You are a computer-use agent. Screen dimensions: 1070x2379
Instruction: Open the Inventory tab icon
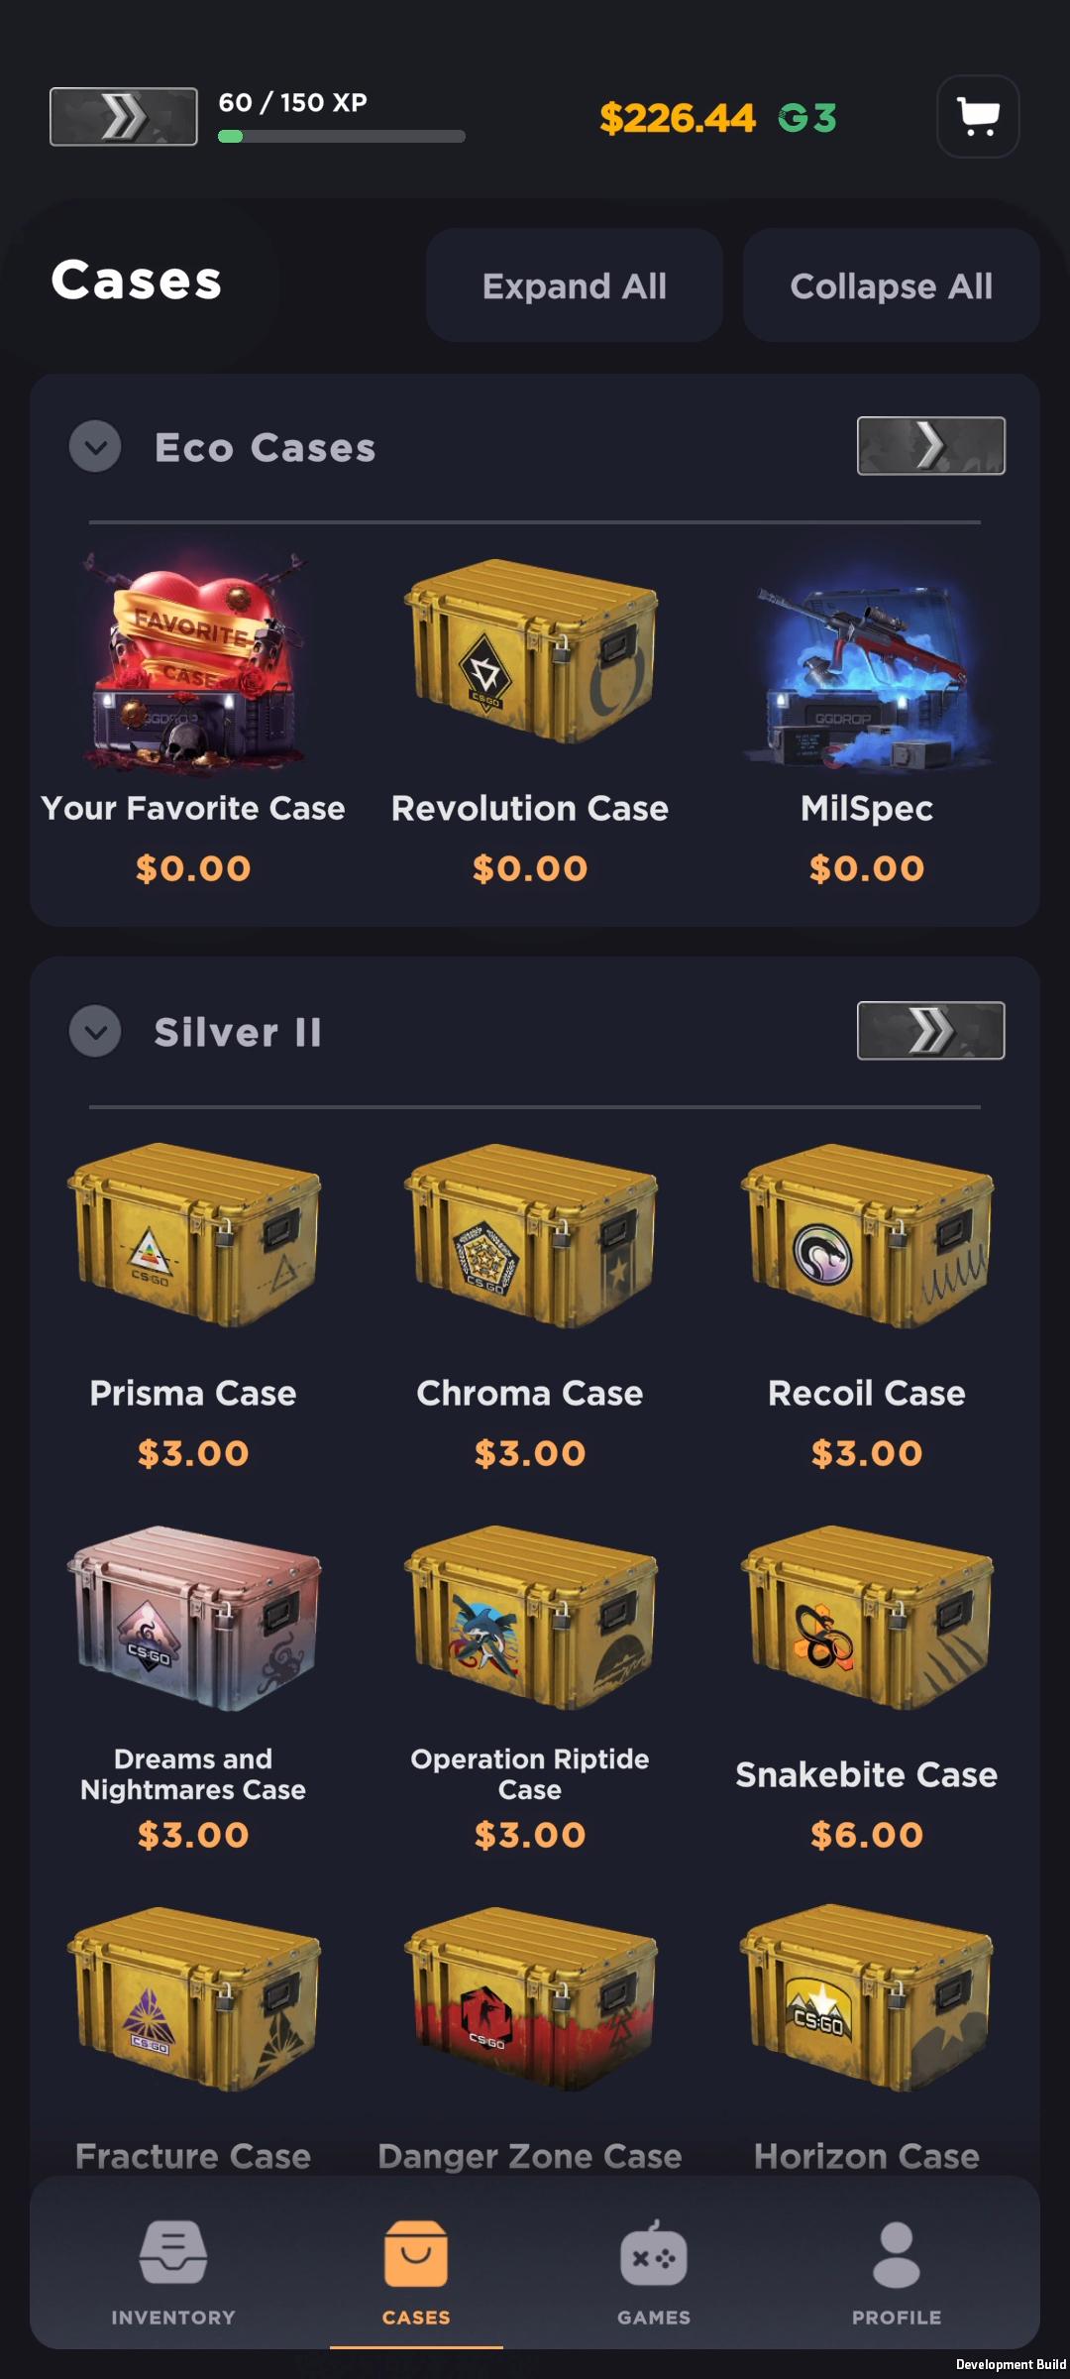[x=173, y=2254]
